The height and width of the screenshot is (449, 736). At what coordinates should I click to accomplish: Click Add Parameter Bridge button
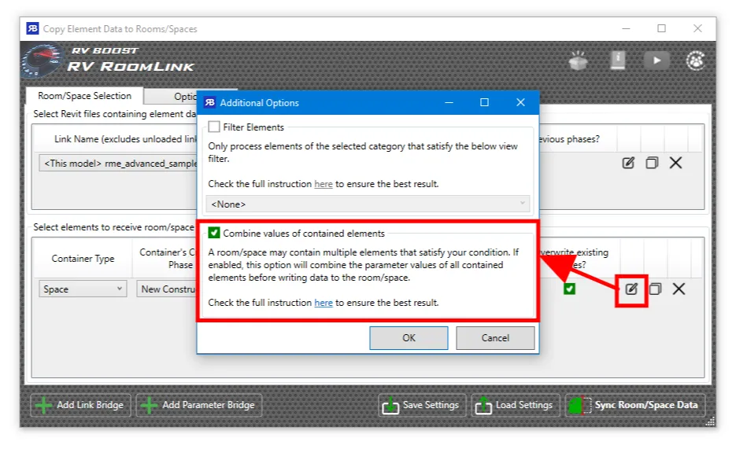tap(199, 405)
